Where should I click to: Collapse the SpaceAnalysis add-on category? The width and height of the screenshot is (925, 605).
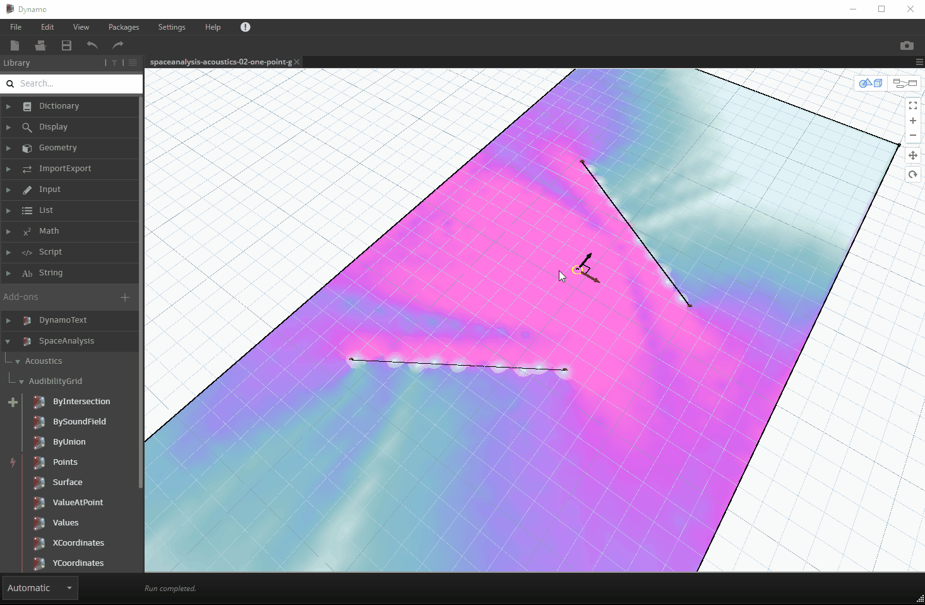point(8,341)
